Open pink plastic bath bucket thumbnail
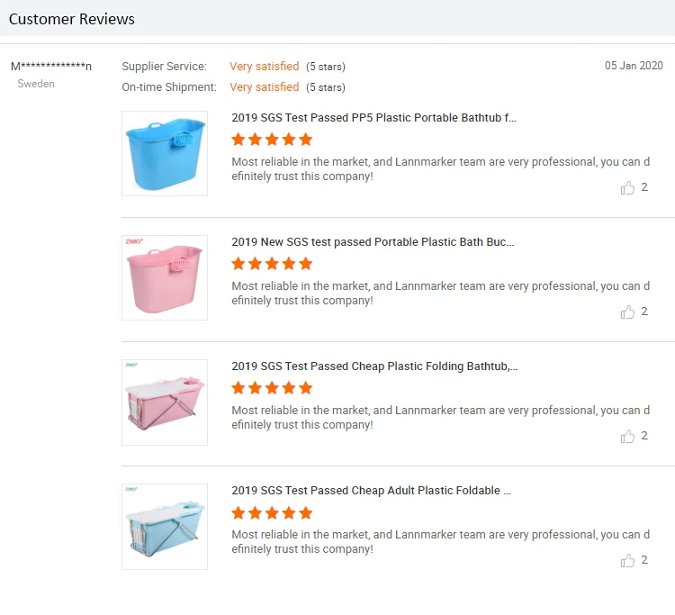Screen dimensions: 675x615 coord(165,277)
